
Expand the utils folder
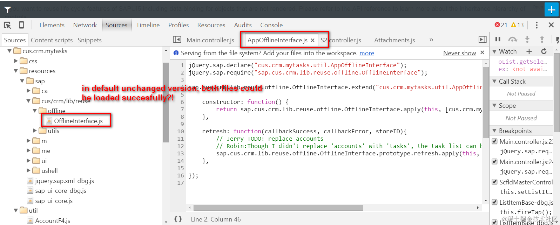[35, 131]
